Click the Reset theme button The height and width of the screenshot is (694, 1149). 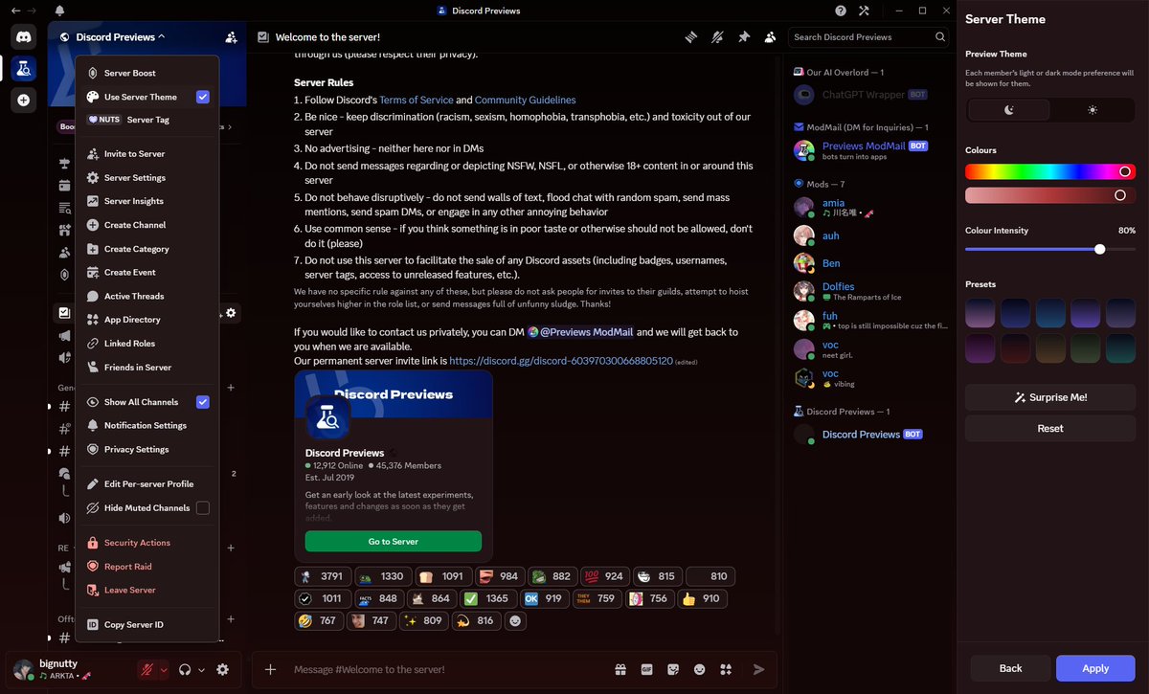click(1050, 429)
